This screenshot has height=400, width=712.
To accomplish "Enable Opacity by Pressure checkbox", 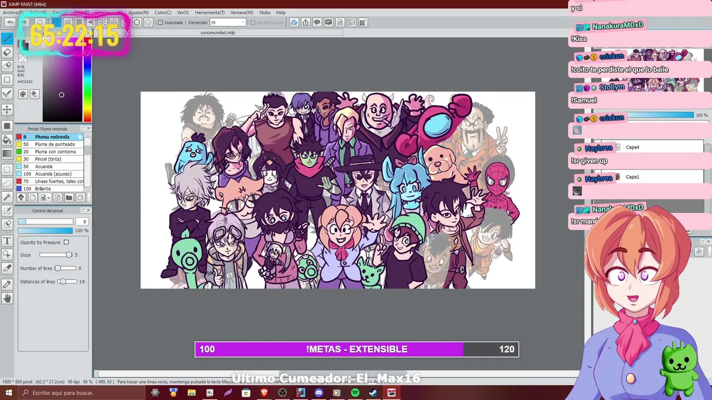I will tap(66, 242).
